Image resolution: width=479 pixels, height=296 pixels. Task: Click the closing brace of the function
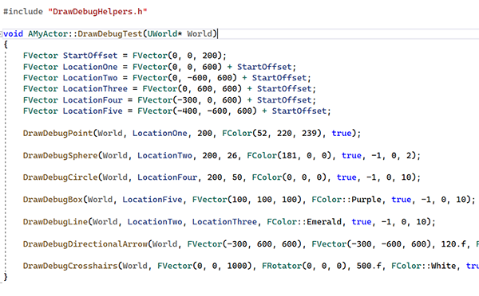click(x=6, y=277)
